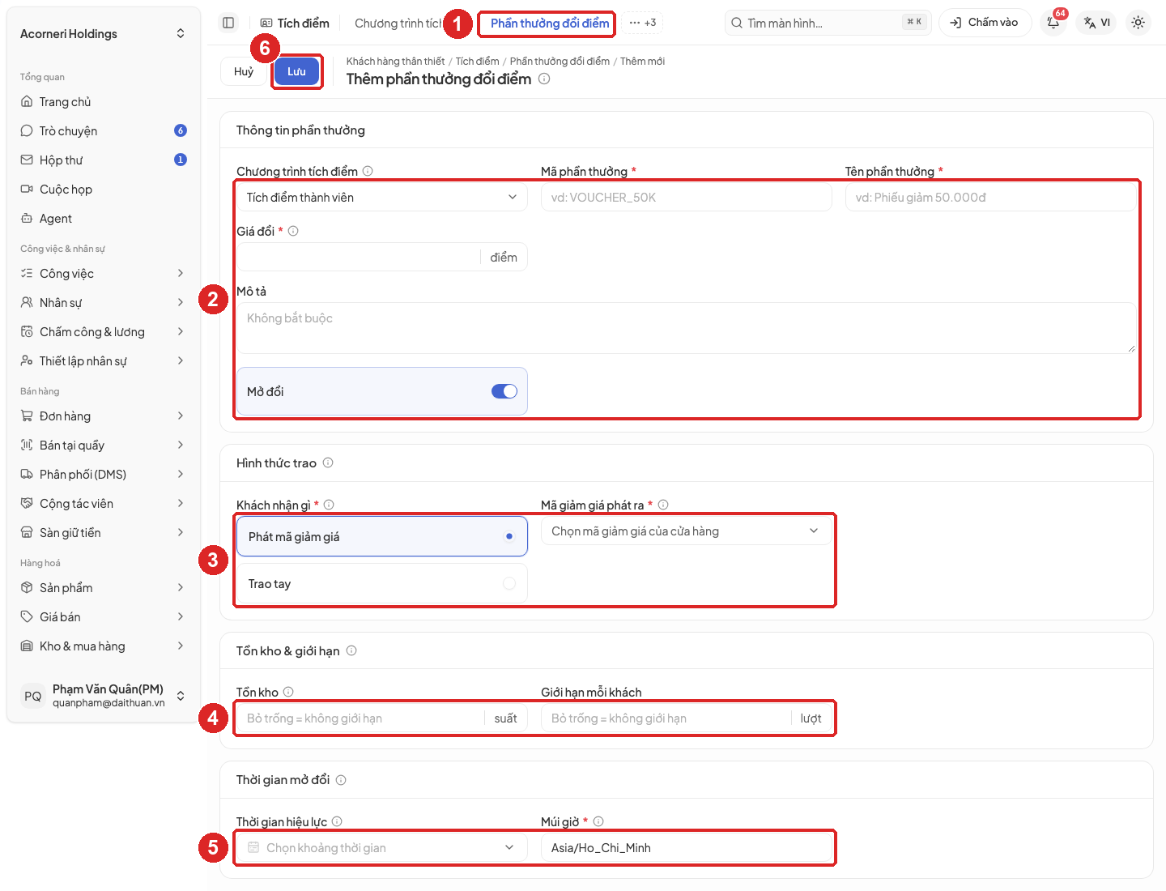Change language via the VI translate icon

[x=1097, y=23]
